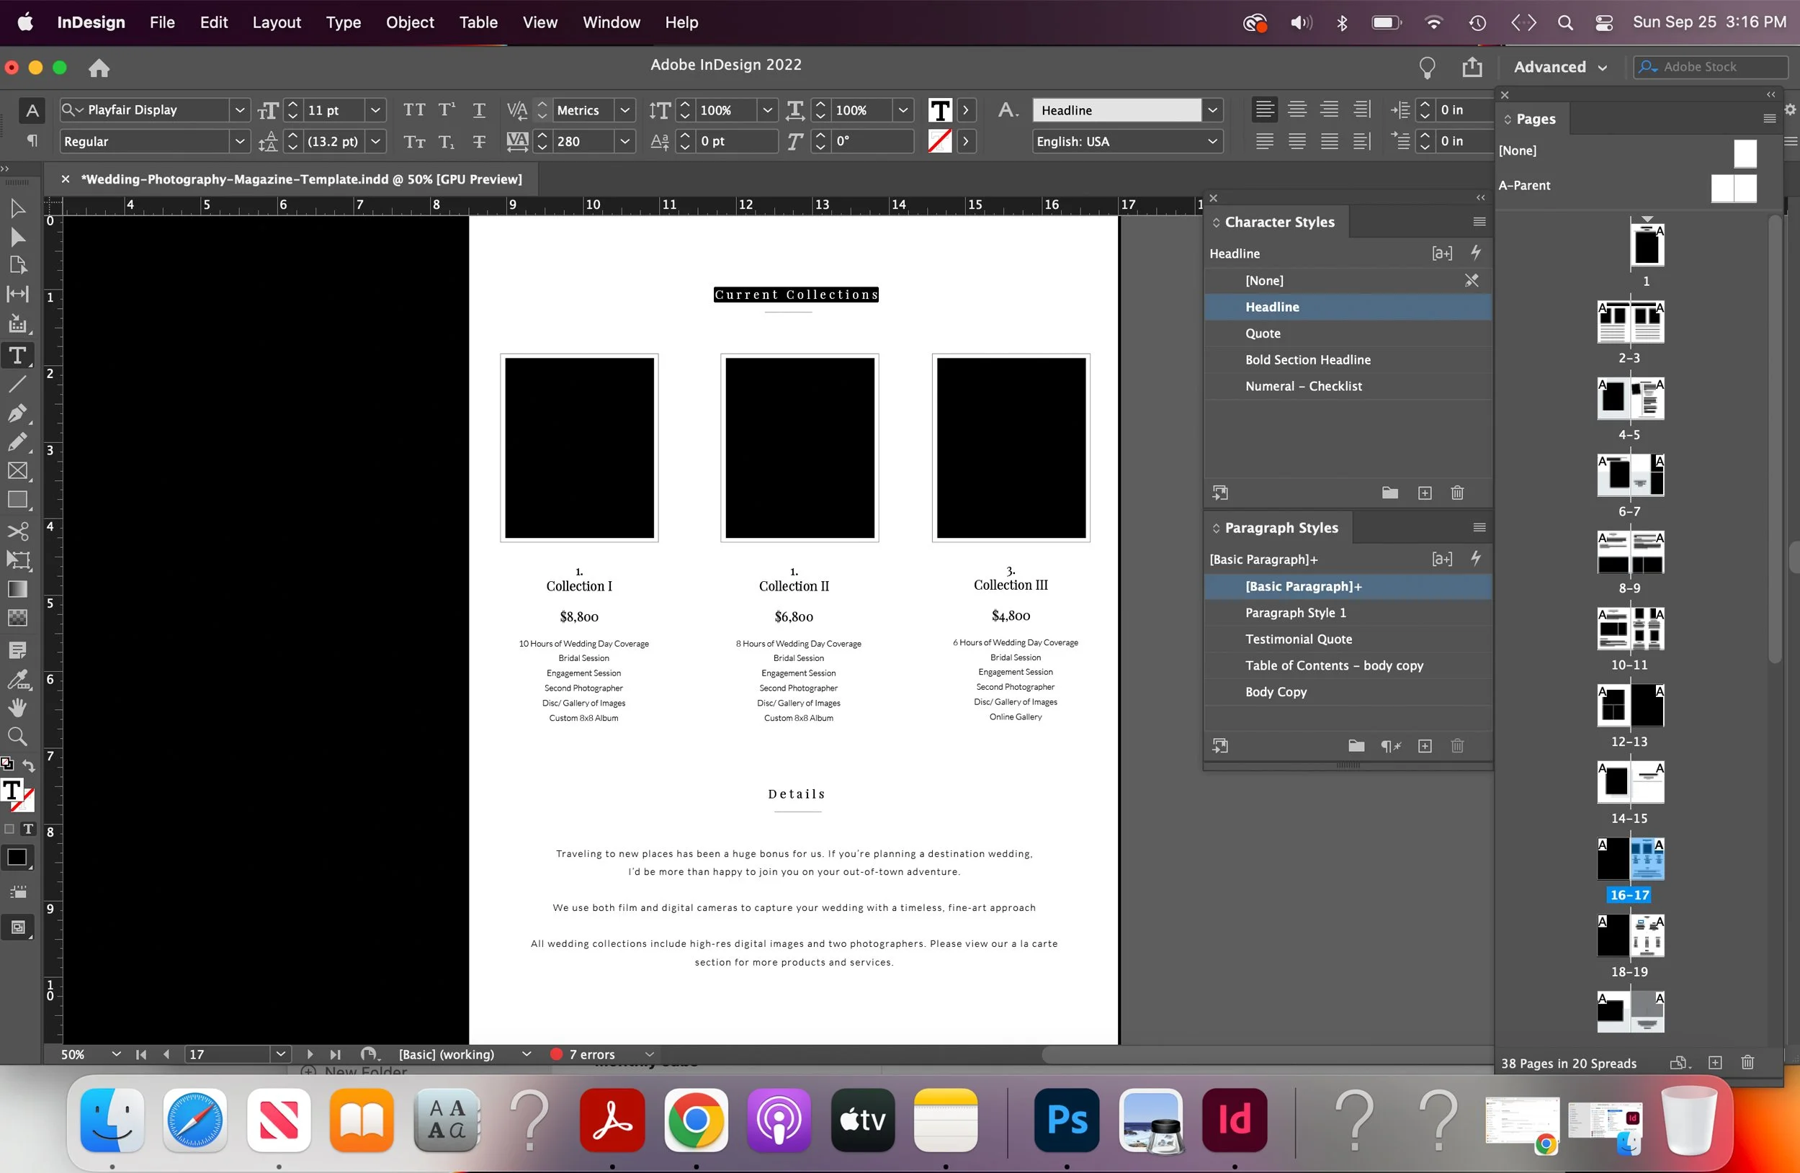Open the font size dropdown arrow

375,110
